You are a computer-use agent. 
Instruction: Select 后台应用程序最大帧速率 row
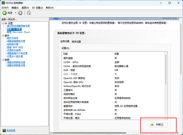(x=113, y=102)
